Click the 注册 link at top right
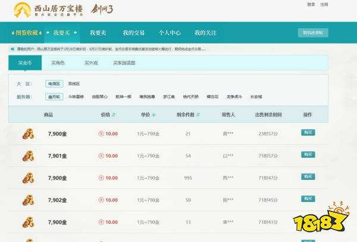This screenshot has width=357, height=242. click(324, 4)
